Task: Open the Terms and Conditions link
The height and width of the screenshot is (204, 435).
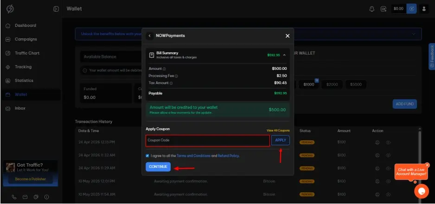Action: click(x=193, y=156)
